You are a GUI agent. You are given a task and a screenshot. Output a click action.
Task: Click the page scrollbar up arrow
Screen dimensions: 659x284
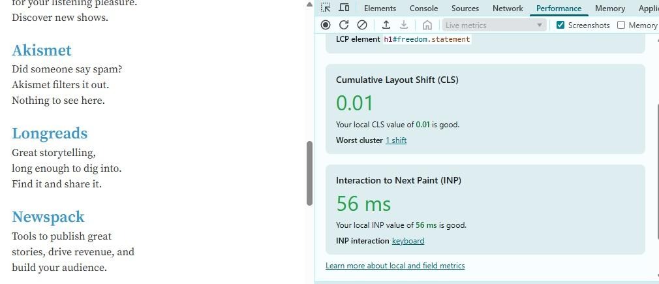(x=310, y=4)
